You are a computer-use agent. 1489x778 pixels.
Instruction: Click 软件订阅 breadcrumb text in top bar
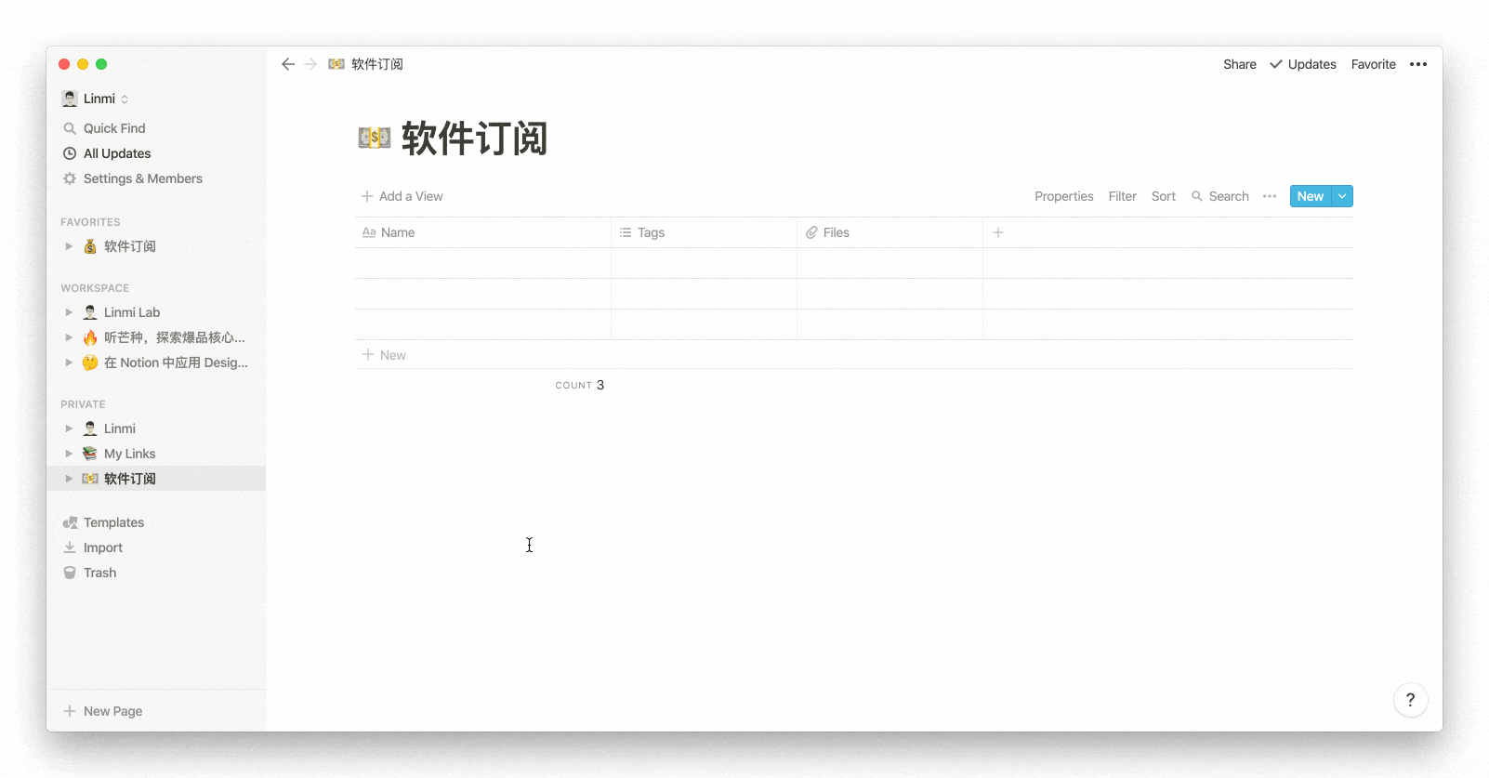[x=377, y=64]
